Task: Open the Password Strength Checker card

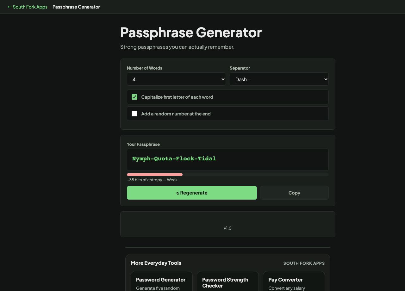Action: click(228, 281)
